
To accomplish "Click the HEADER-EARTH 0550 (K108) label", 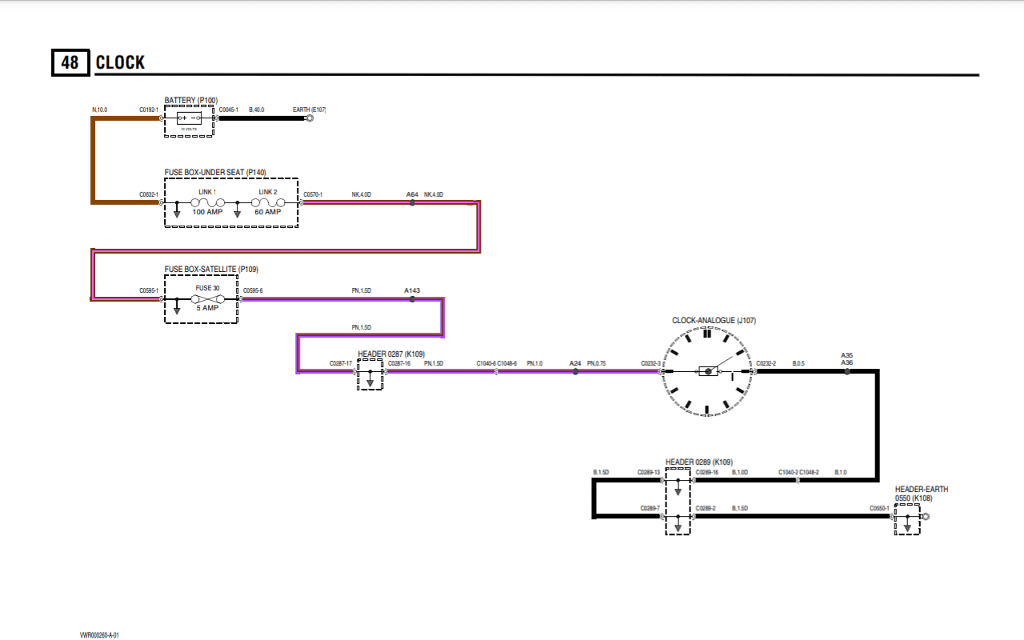I will pos(922,494).
